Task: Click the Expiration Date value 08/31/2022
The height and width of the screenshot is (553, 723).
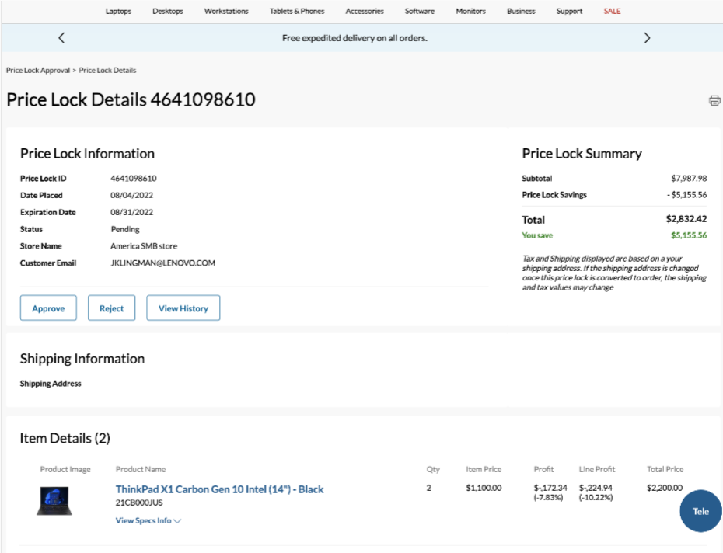Action: click(x=131, y=213)
